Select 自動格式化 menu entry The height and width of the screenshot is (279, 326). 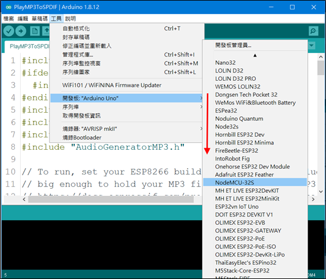[126, 28]
